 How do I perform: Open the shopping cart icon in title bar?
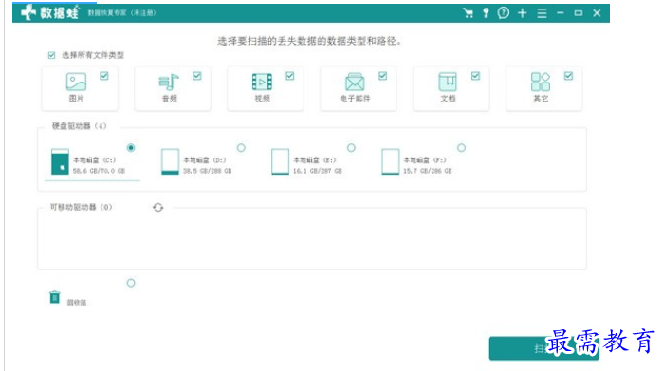pyautogui.click(x=468, y=13)
